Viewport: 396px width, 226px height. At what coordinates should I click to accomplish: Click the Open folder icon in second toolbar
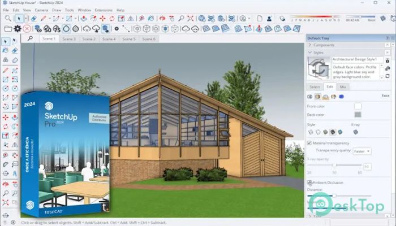8,29
